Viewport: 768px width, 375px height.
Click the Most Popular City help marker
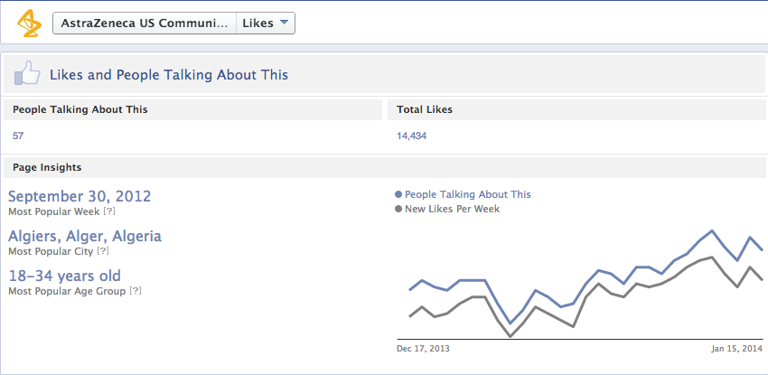(103, 251)
